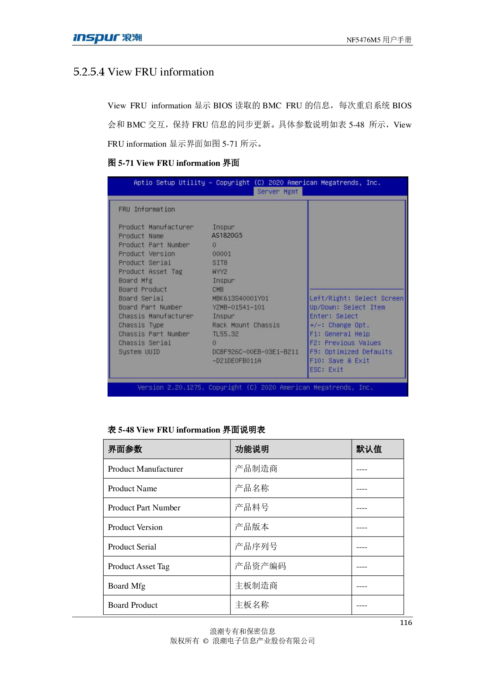Screen dimensions: 485x686
Task: Select the Product Serial entry
Action: pos(145,263)
